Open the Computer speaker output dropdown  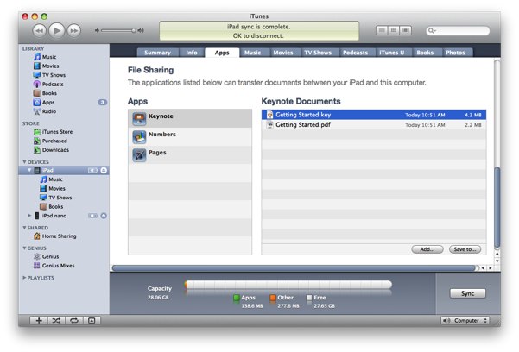(465, 321)
